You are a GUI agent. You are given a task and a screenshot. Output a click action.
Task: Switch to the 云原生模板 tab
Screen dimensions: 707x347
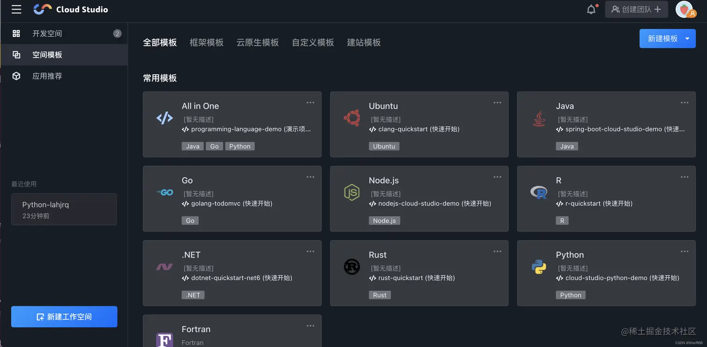tap(258, 43)
